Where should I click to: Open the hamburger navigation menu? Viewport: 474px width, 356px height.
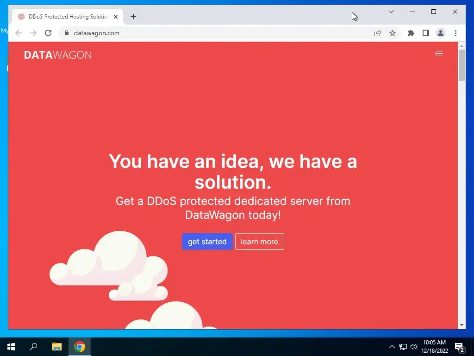[x=439, y=54]
